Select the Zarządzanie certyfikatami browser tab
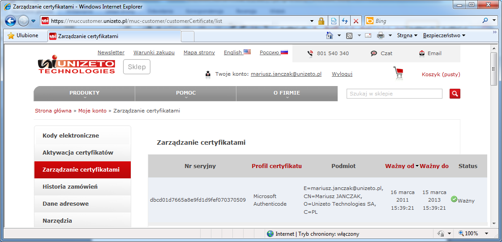Viewport: 502px width, 242px height. click(114, 36)
